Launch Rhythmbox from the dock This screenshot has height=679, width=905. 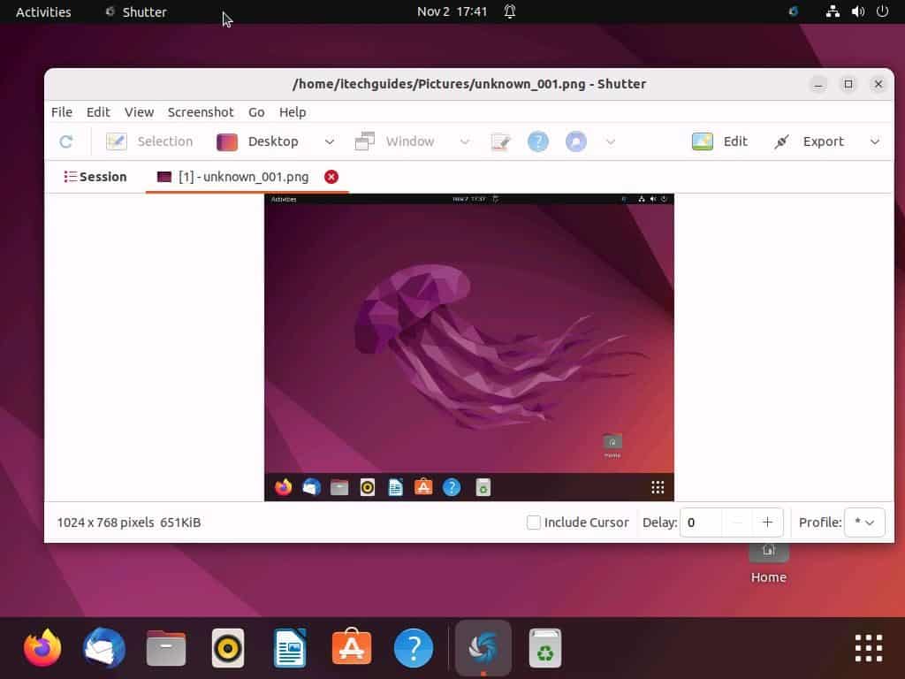[228, 648]
